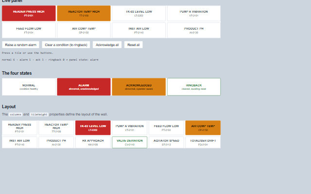Select the FEED FLOW LOW live tile

29,30
